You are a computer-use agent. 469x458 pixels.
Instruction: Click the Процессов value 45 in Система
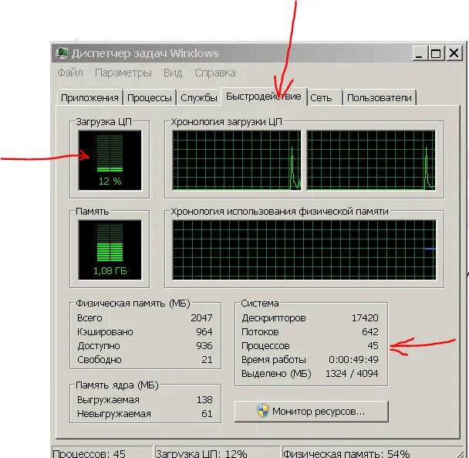(373, 346)
